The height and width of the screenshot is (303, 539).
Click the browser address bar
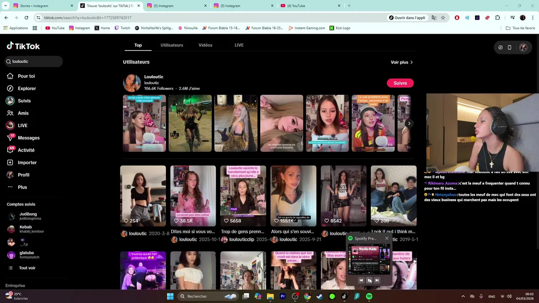(x=211, y=18)
